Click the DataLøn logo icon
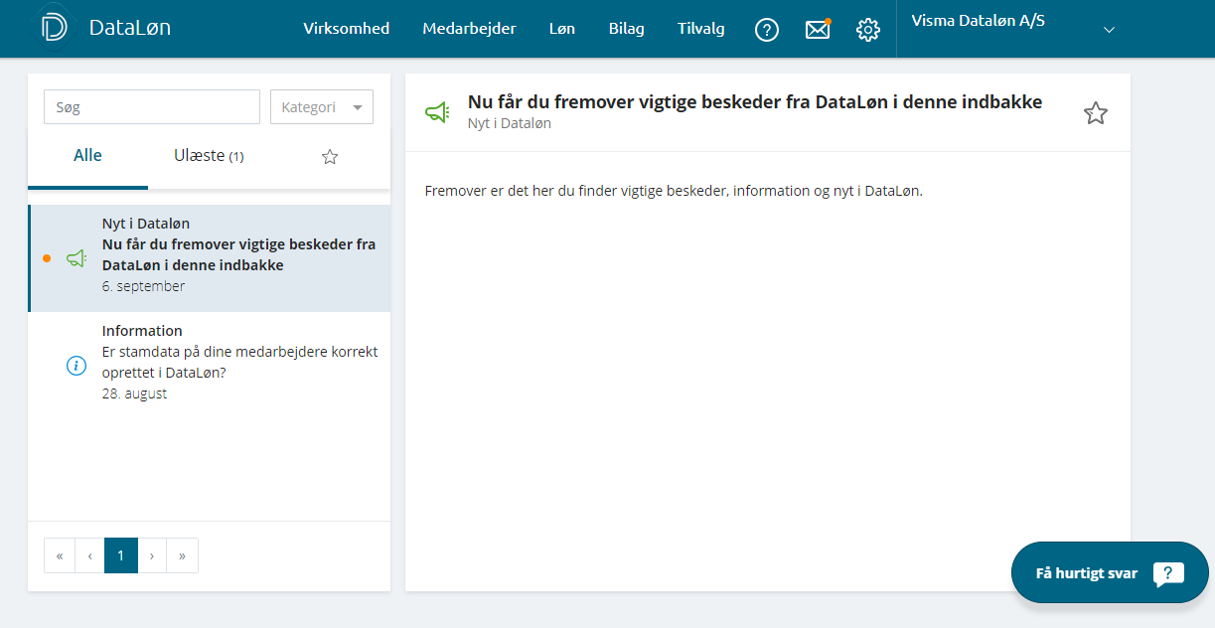This screenshot has height=628, width=1215. 55,28
